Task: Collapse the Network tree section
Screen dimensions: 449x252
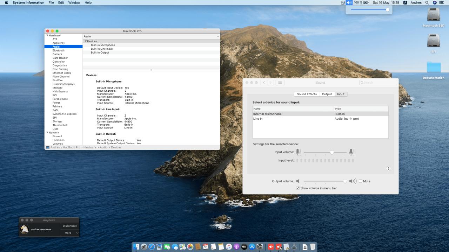Action: [47, 133]
